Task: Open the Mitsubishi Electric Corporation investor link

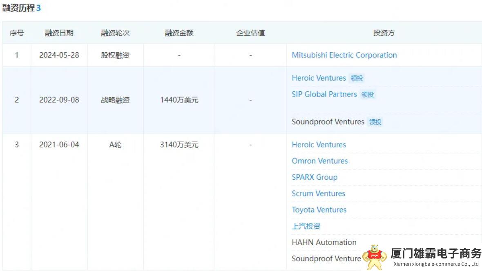Action: pyautogui.click(x=344, y=55)
